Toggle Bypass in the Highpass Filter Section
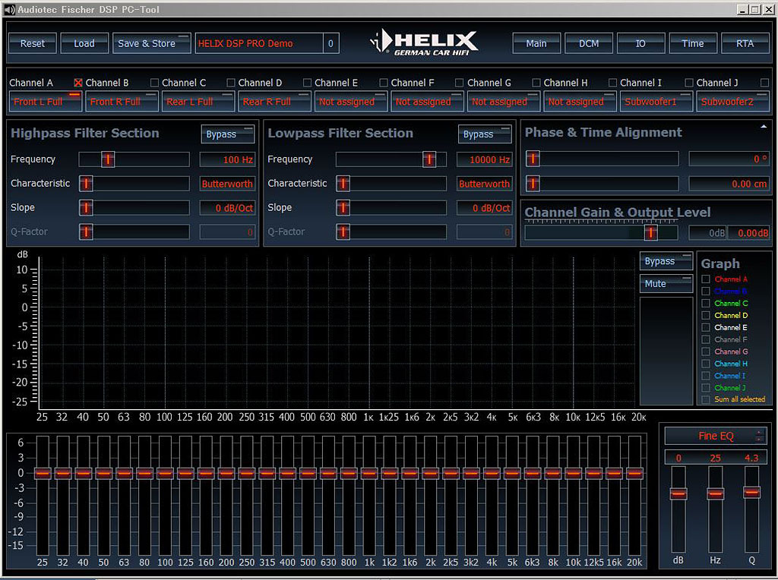This screenshot has height=580, width=778. click(x=228, y=134)
